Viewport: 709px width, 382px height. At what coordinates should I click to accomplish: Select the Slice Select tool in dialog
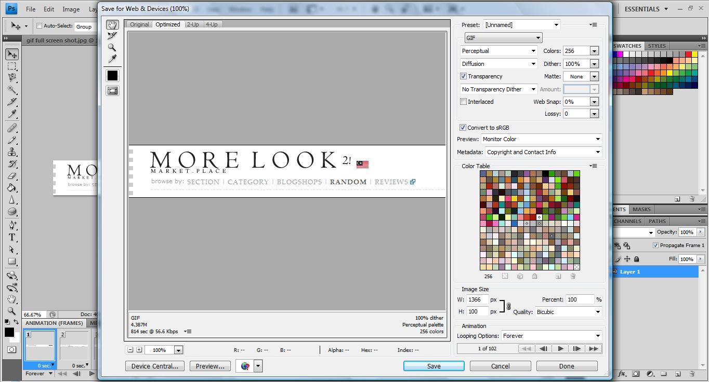[x=112, y=36]
